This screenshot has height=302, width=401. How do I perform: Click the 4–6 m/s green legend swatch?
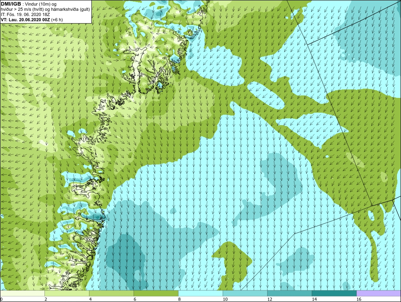pyautogui.click(x=111, y=293)
